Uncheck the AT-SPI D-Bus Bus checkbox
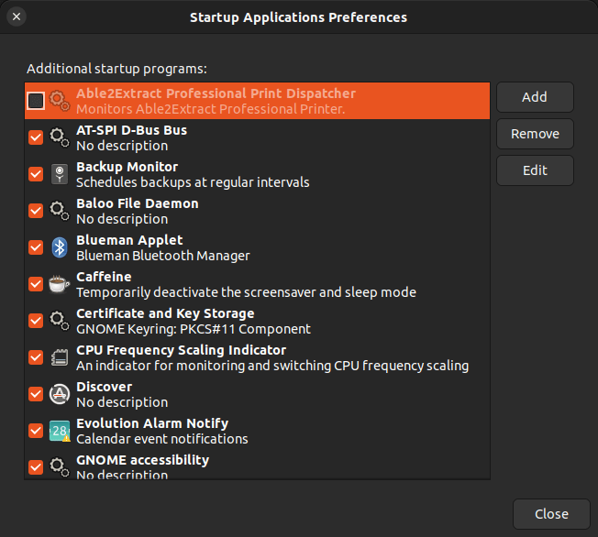This screenshot has width=598, height=537. (x=36, y=137)
